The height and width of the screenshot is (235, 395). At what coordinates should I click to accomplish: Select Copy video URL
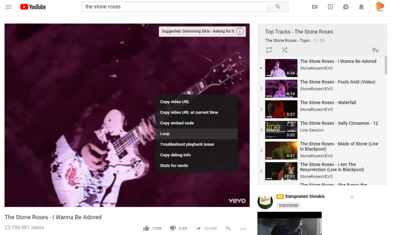pyautogui.click(x=196, y=102)
